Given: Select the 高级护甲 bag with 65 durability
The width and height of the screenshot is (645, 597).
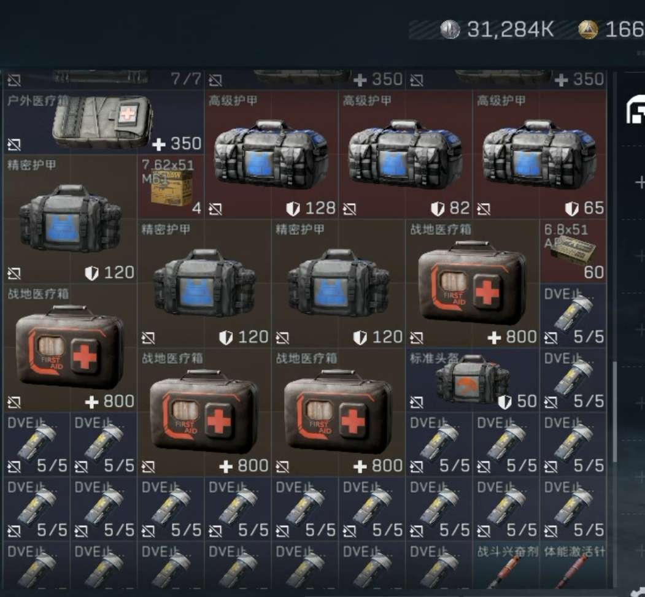Looking at the screenshot, I should [x=539, y=154].
